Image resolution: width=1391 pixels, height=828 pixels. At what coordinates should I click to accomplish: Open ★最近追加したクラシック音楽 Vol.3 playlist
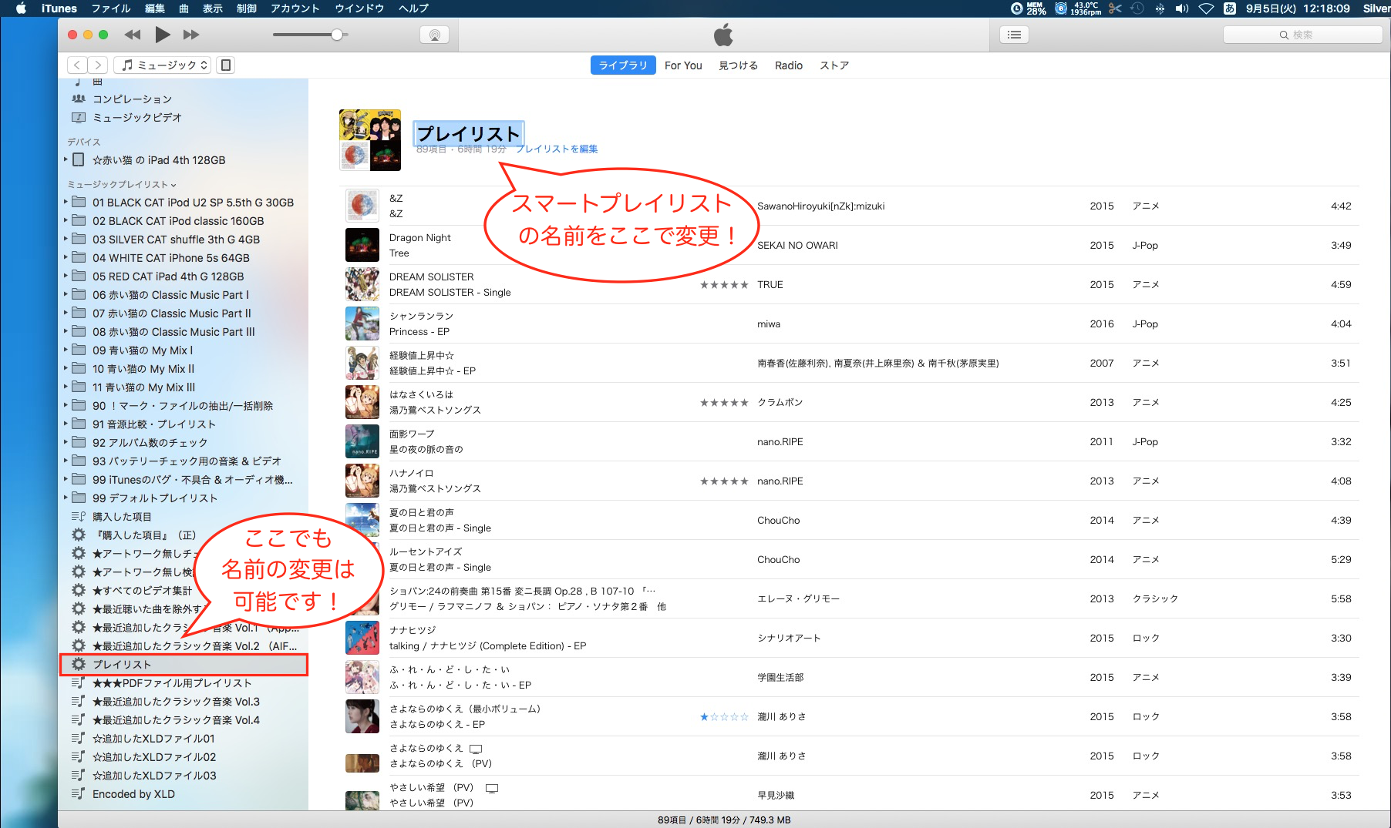click(176, 702)
